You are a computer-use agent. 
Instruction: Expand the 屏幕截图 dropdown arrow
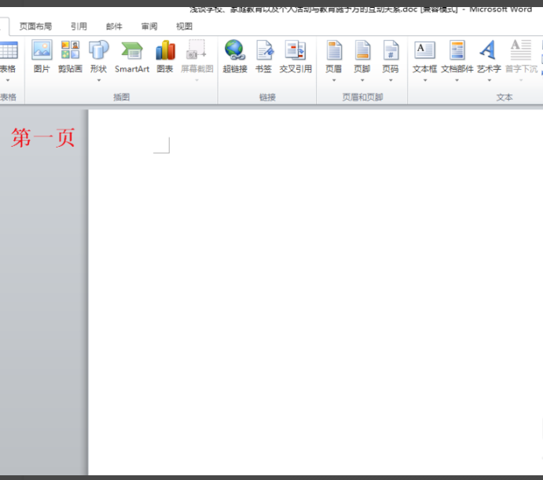pyautogui.click(x=197, y=80)
